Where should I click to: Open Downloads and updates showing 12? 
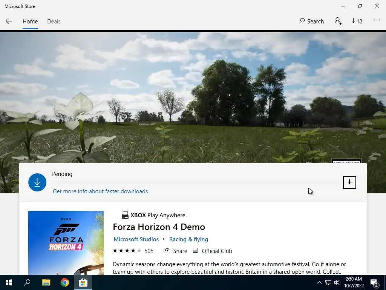click(357, 22)
